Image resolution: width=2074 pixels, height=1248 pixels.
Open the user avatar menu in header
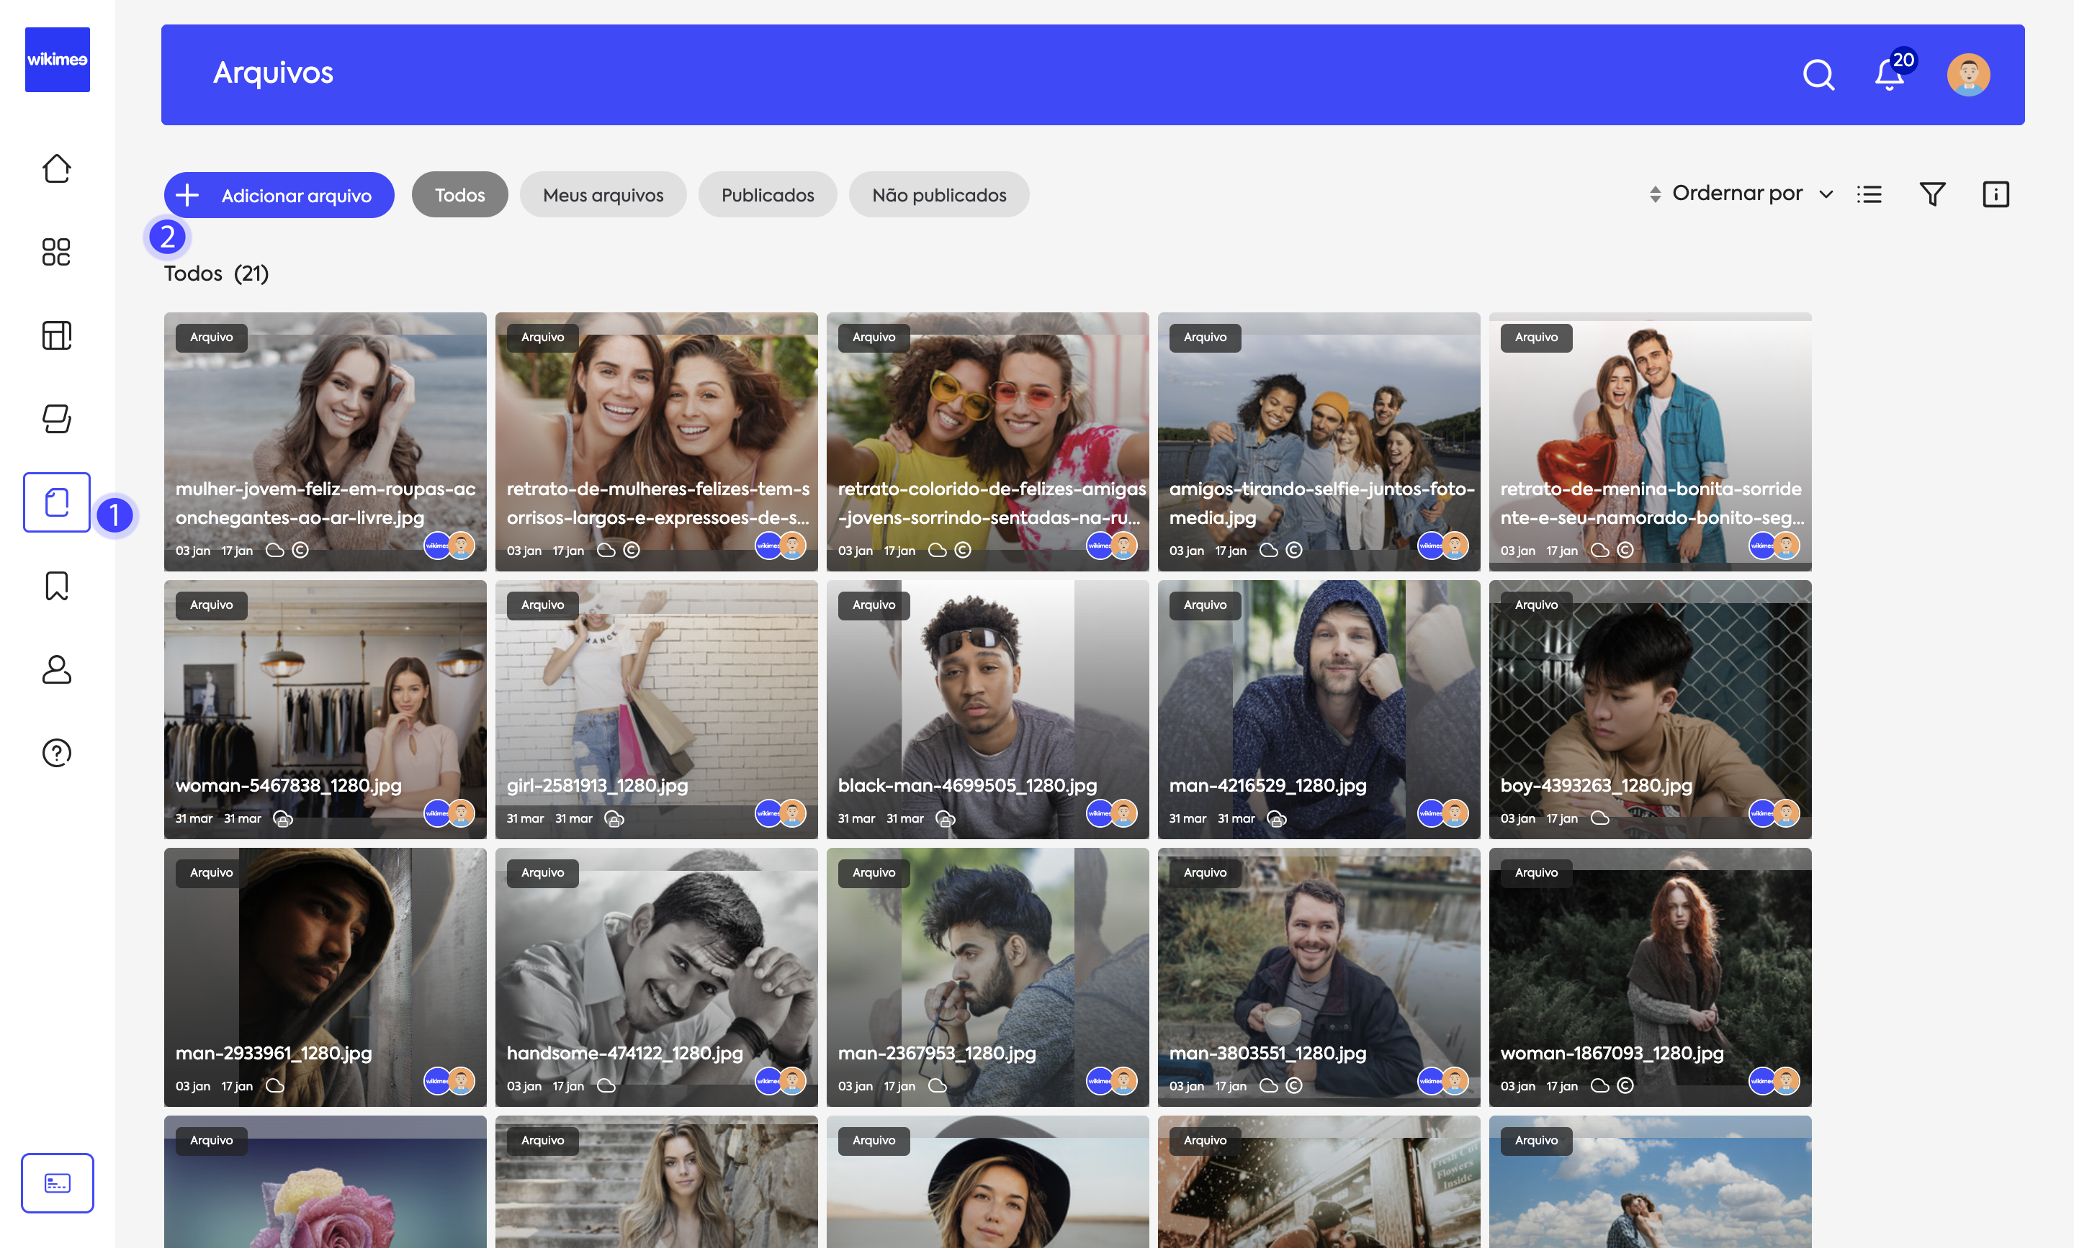(1968, 75)
